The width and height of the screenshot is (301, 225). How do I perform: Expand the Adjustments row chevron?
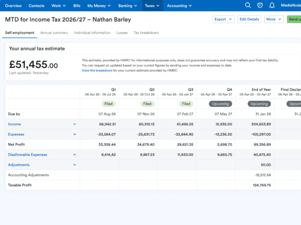(75, 165)
